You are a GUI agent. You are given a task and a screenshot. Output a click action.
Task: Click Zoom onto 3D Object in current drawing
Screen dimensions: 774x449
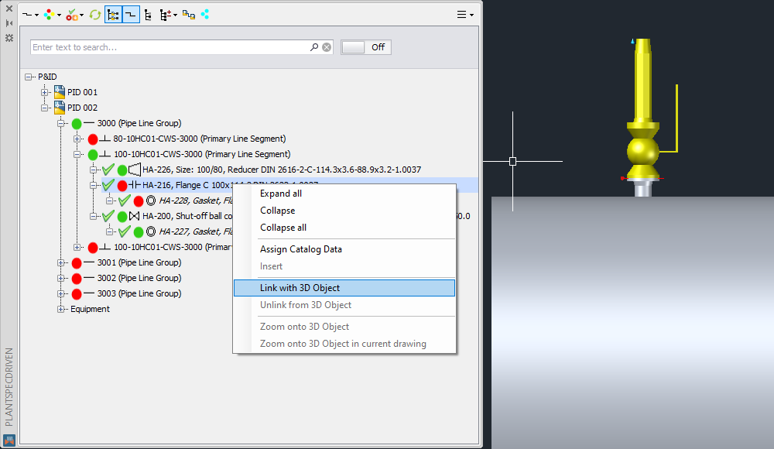[x=344, y=344]
